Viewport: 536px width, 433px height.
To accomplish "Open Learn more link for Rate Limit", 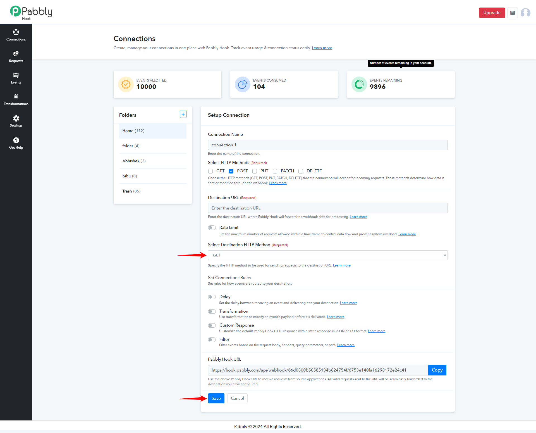I will 407,234.
